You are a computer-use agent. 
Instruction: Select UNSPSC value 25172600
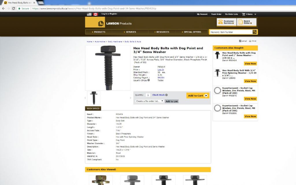[120, 156]
